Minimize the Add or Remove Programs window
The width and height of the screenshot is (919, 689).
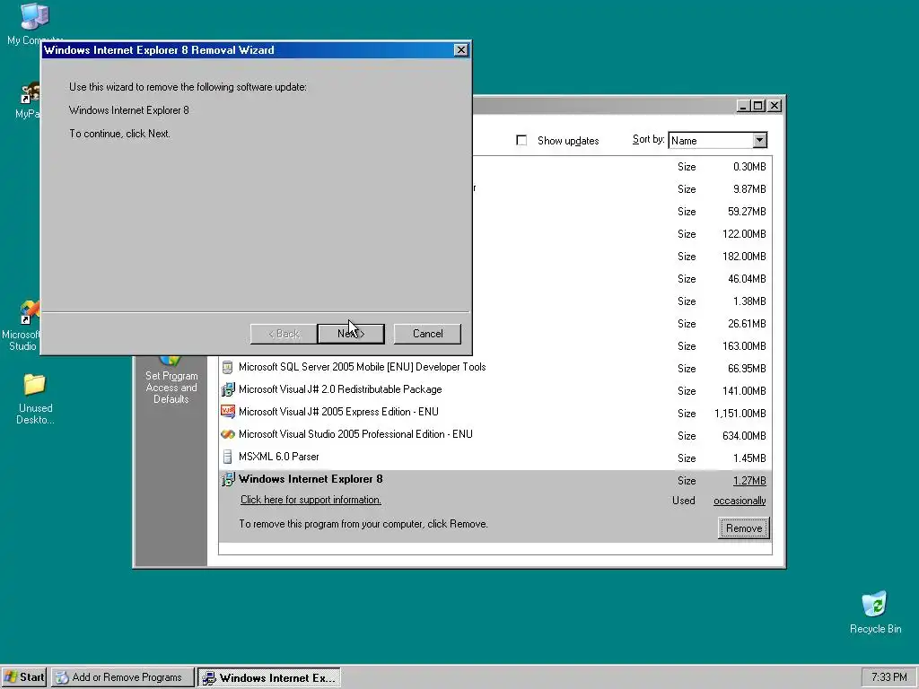743,106
